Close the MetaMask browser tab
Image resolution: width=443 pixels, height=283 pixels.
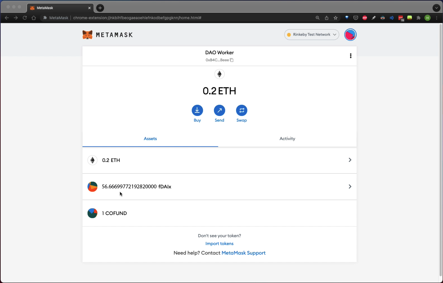[x=89, y=8]
